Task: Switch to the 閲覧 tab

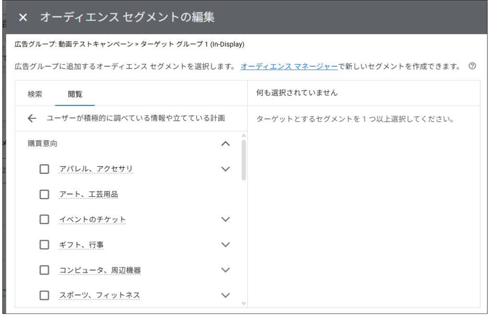Action: click(75, 94)
